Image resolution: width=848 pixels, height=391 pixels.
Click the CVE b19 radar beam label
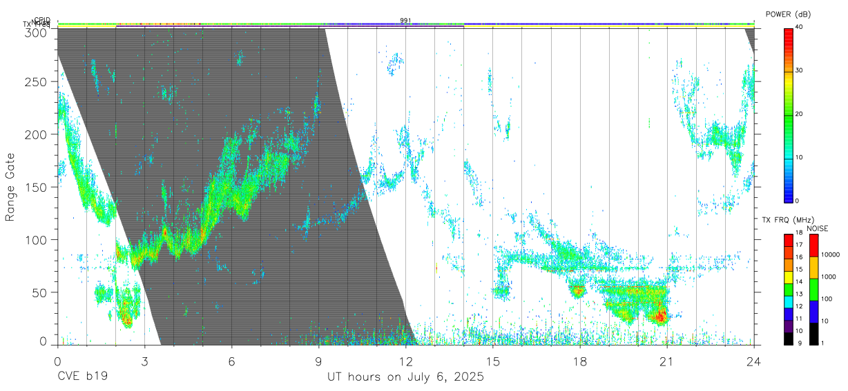pyautogui.click(x=82, y=377)
